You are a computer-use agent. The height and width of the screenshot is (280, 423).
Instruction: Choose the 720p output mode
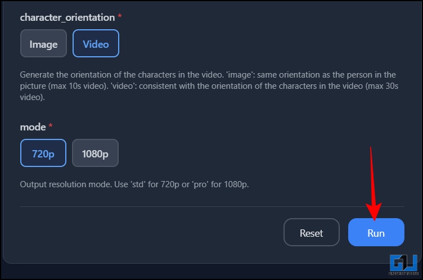click(x=43, y=153)
